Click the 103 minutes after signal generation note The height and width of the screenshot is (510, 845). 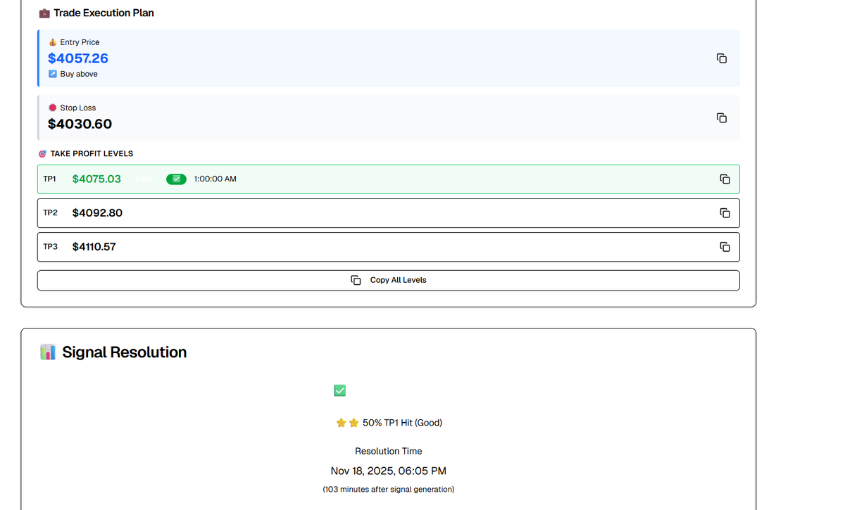[x=389, y=490]
